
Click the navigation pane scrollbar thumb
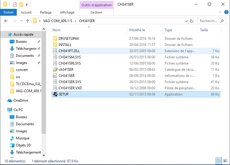tap(44, 82)
